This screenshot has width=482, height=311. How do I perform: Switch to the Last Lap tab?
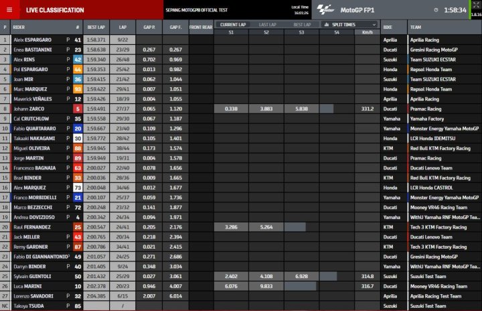click(x=267, y=25)
